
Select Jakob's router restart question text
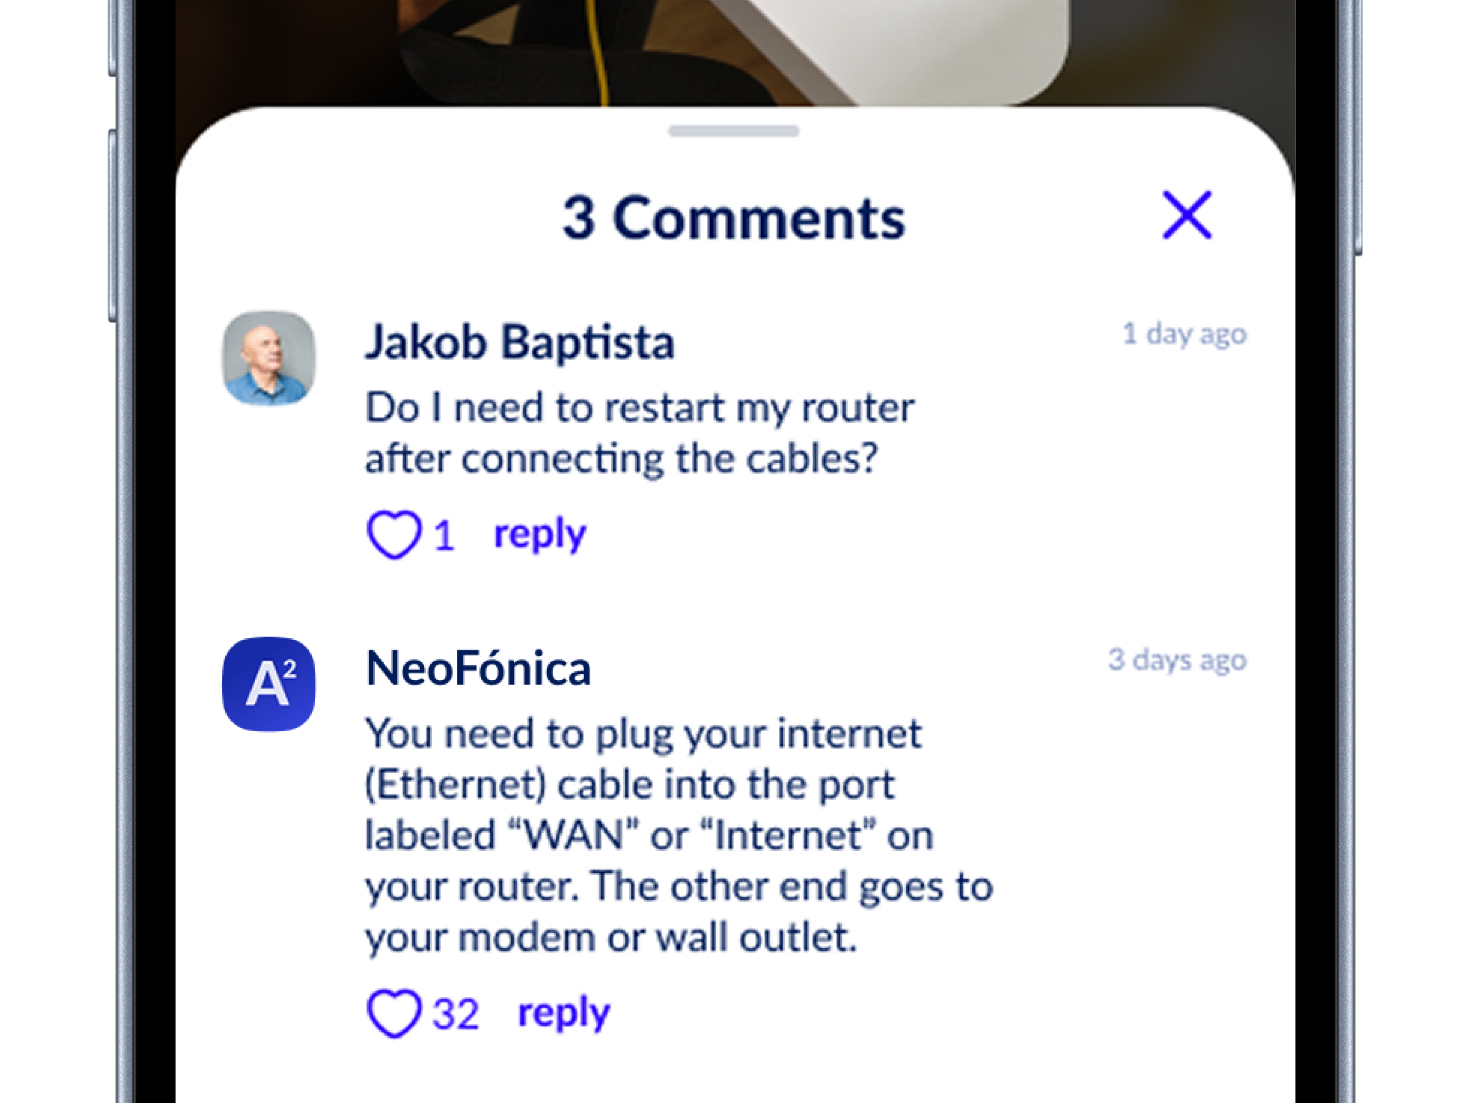(x=640, y=433)
